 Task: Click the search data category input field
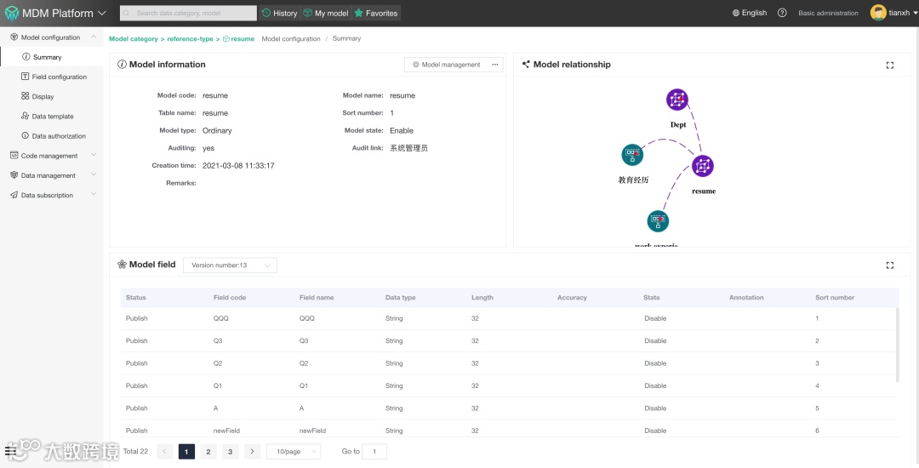tap(188, 13)
